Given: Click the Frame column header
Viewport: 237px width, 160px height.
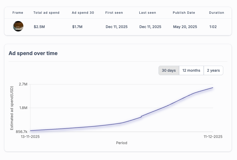Looking at the screenshot, I should coord(18,13).
